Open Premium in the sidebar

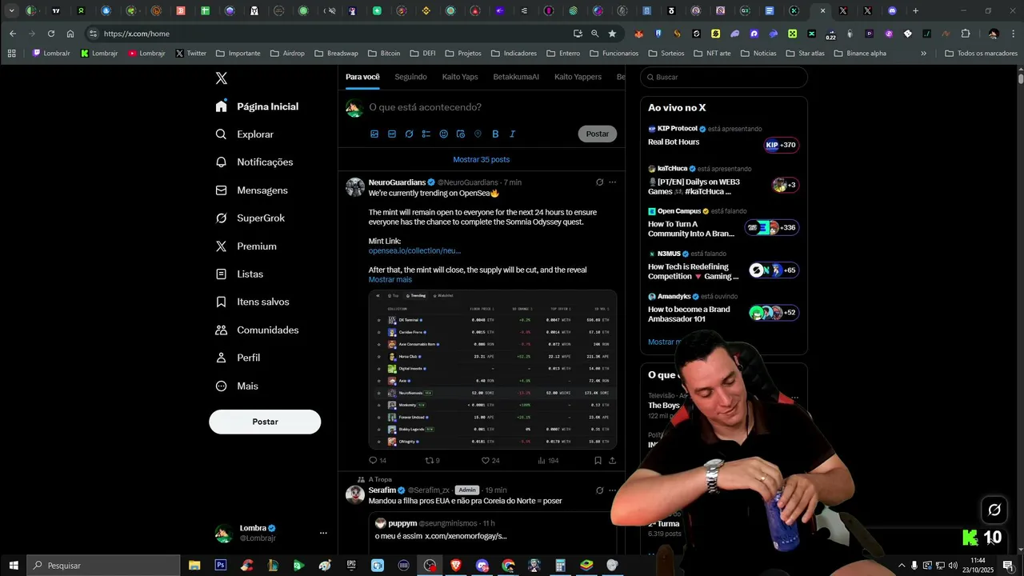(x=246, y=246)
